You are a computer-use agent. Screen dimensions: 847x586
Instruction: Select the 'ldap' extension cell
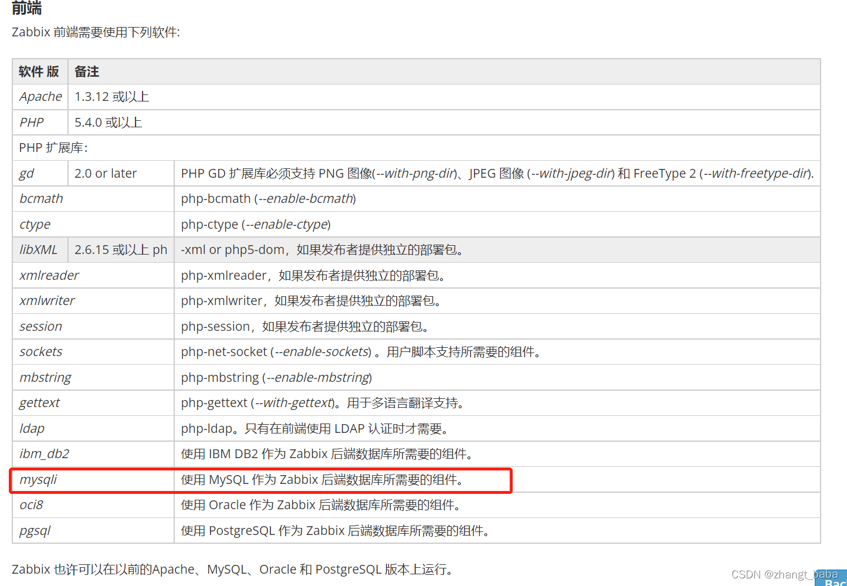pos(93,429)
